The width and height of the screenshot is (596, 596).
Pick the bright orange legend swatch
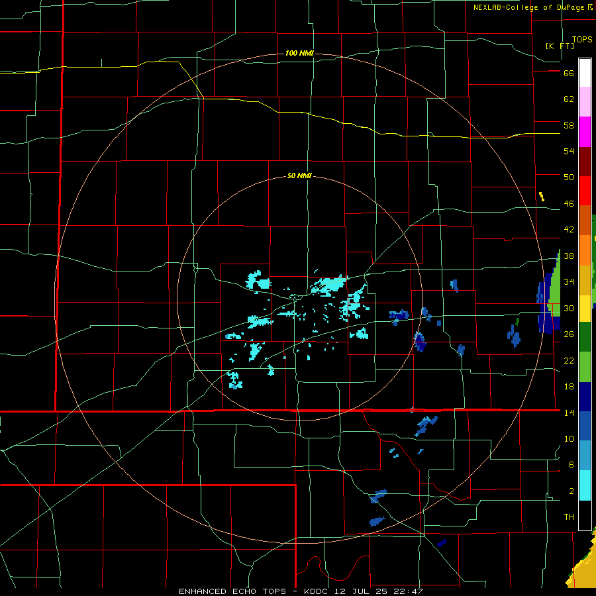coord(585,250)
